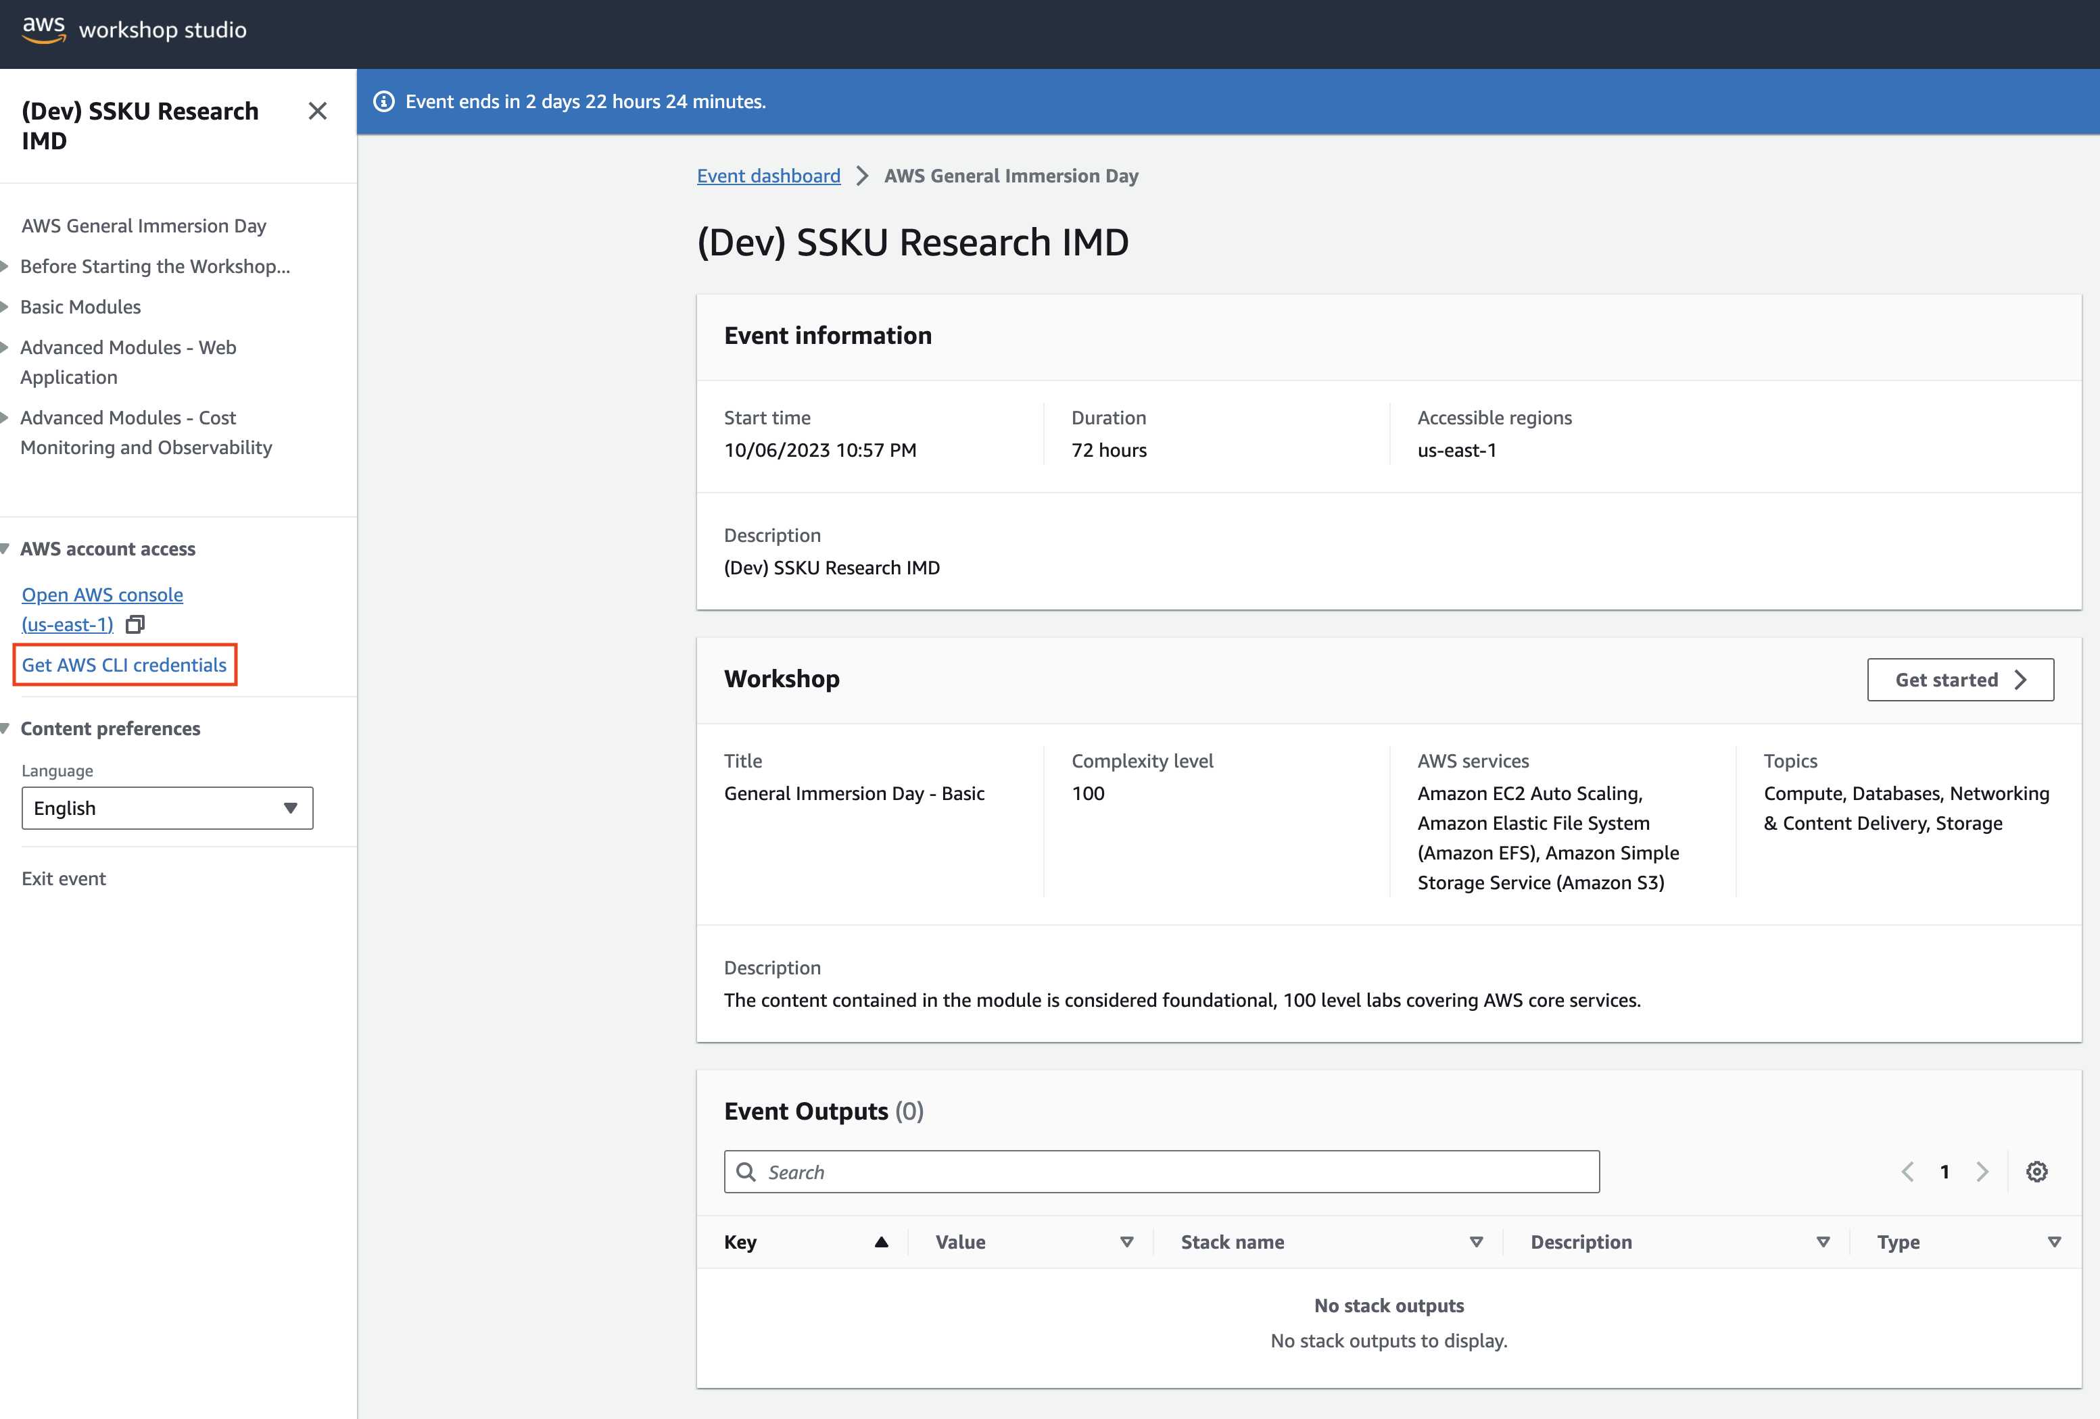Click the search magnifier icon
2100x1419 pixels.
(746, 1172)
